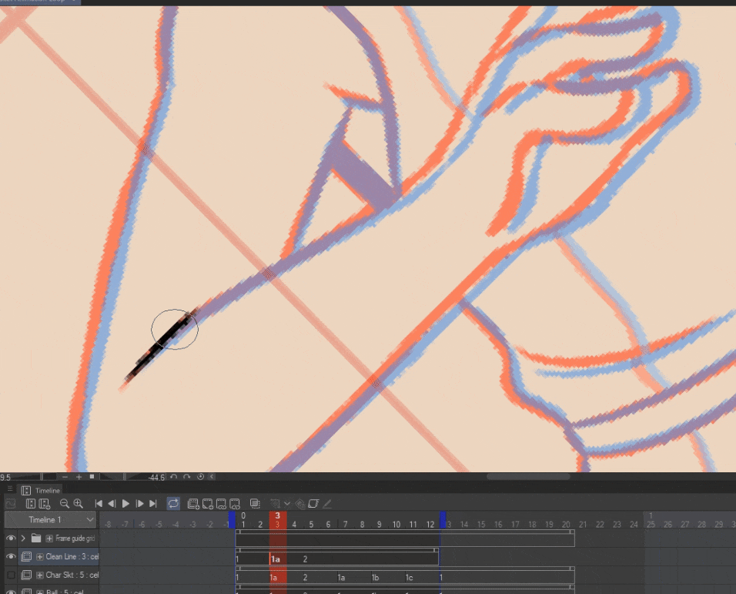Select cel 1b on the Char Skt track
Image resolution: width=736 pixels, height=594 pixels.
coord(375,578)
